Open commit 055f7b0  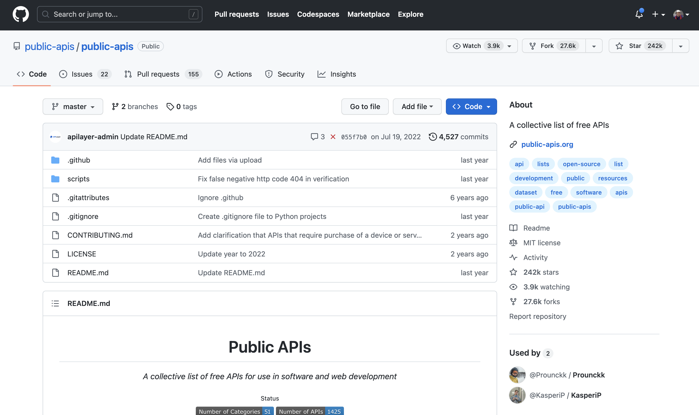click(x=354, y=137)
